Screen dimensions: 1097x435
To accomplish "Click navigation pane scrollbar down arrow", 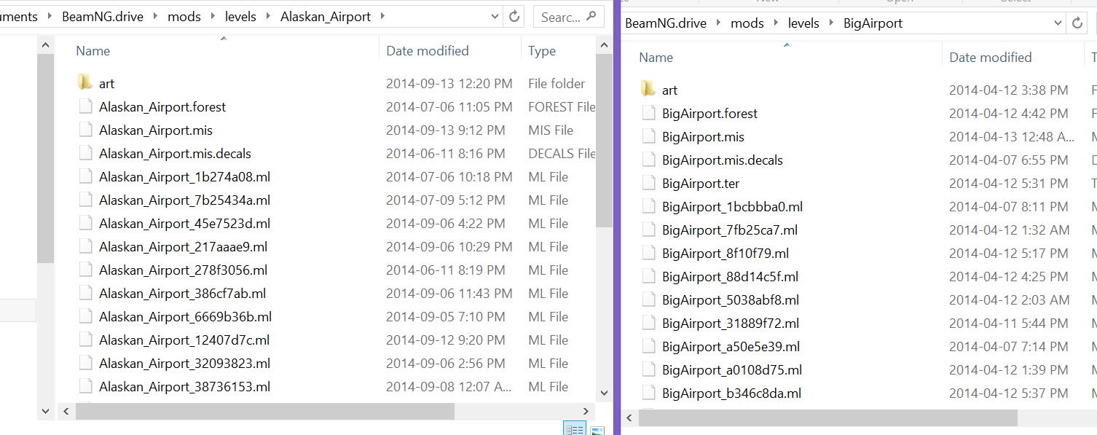I will [45, 412].
